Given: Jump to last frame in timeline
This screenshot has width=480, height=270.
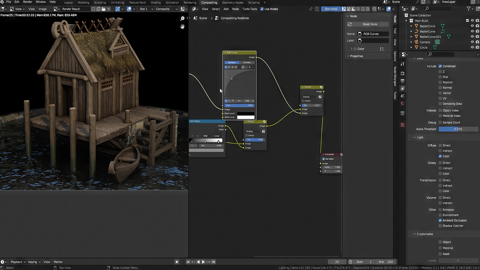Looking at the screenshot, I should click(213, 262).
